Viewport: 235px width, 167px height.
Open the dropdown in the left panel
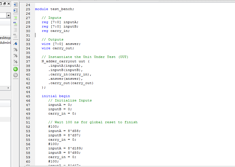tap(8, 16)
